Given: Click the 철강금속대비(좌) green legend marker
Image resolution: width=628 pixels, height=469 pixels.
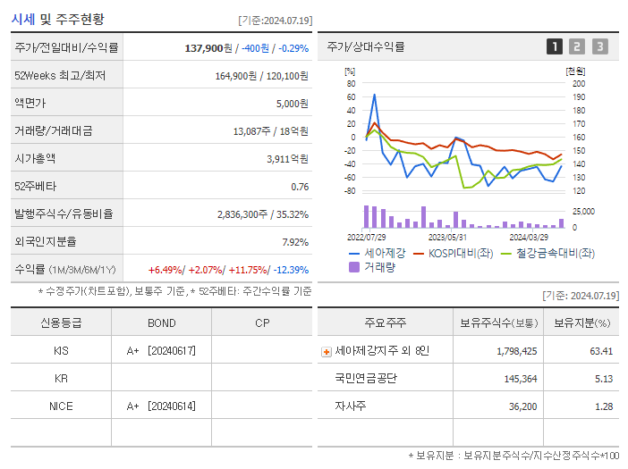Looking at the screenshot, I should point(506,254).
